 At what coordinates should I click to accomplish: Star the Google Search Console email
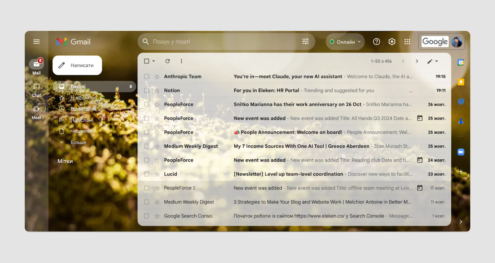pyautogui.click(x=157, y=216)
